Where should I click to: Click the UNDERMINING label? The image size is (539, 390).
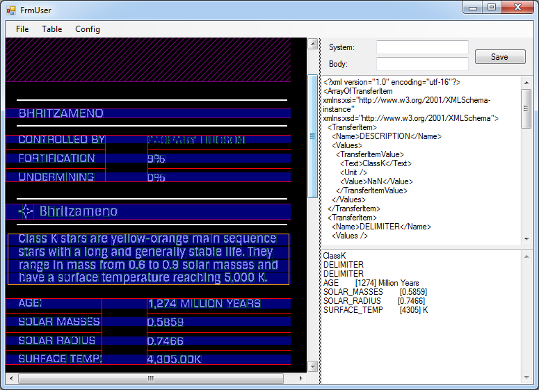point(56,177)
